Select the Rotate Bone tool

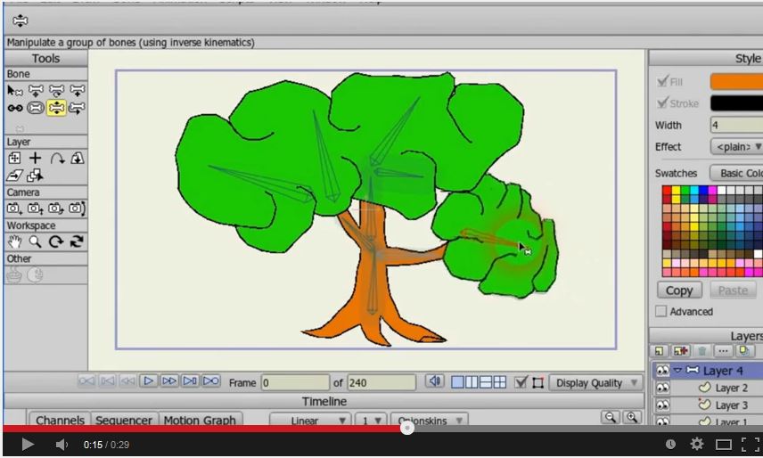point(56,90)
